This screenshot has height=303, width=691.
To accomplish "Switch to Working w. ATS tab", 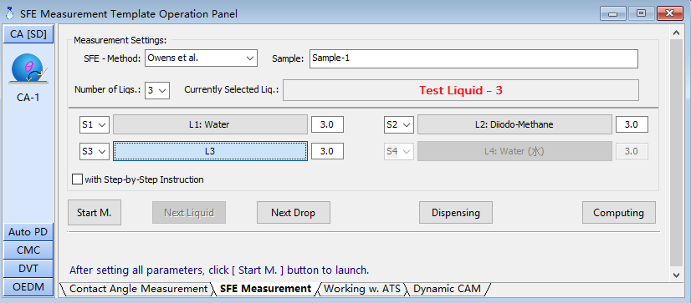I will point(362,289).
